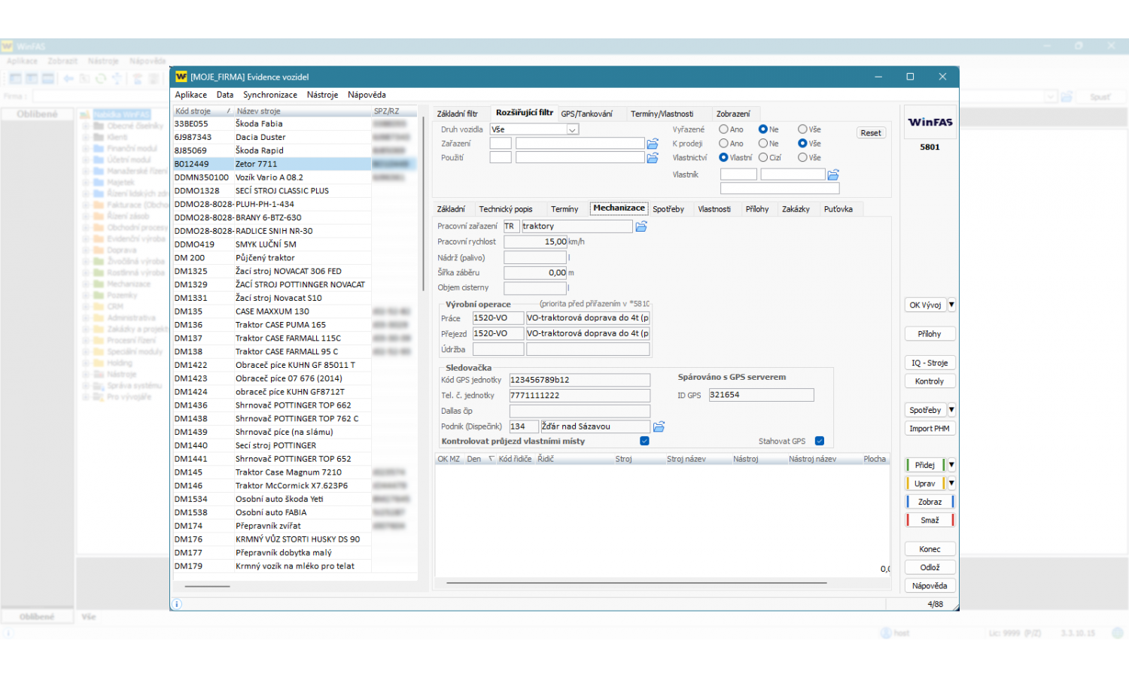
Task: Select Traktor CASE PUMA 165 row
Action: point(280,325)
